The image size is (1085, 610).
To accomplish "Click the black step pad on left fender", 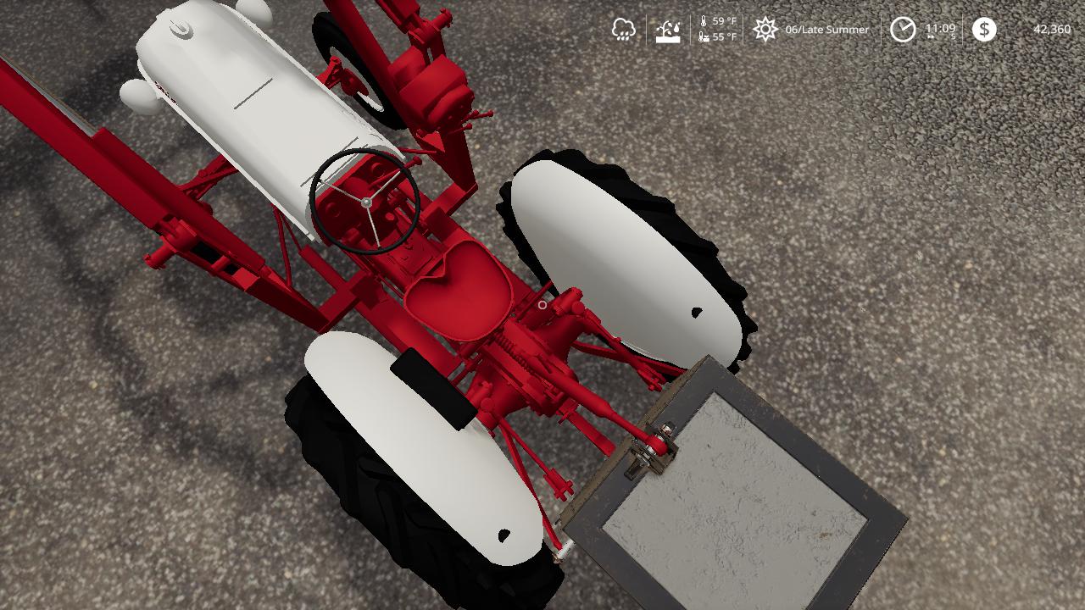I will tap(434, 389).
